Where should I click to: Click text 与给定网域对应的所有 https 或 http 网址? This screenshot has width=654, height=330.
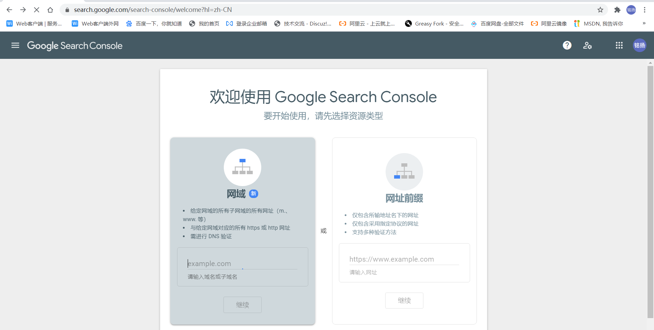240,228
